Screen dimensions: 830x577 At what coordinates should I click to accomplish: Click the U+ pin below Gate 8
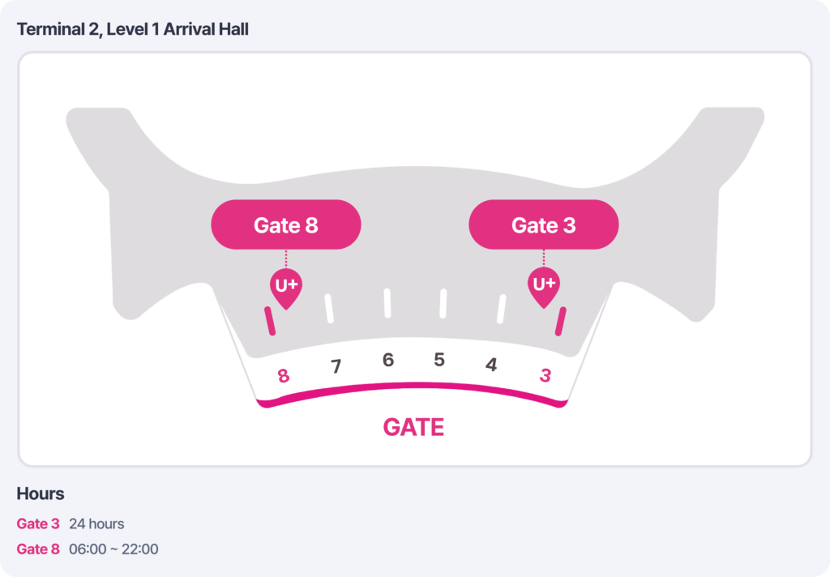[x=285, y=287]
